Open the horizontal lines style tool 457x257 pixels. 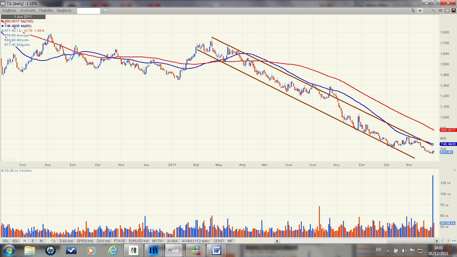tap(440, 10)
